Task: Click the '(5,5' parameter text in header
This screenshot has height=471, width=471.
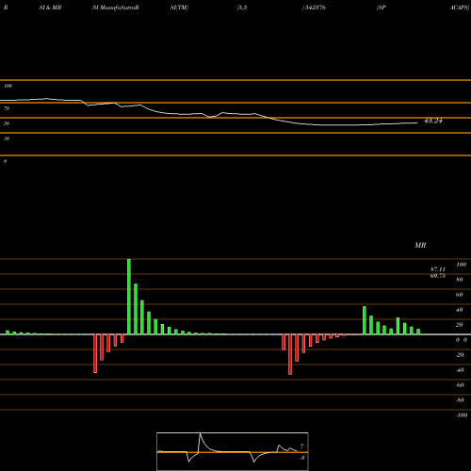Action: [x=242, y=8]
